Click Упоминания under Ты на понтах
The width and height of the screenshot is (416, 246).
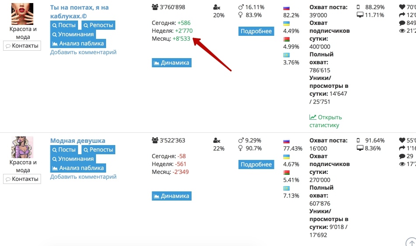pos(73,35)
